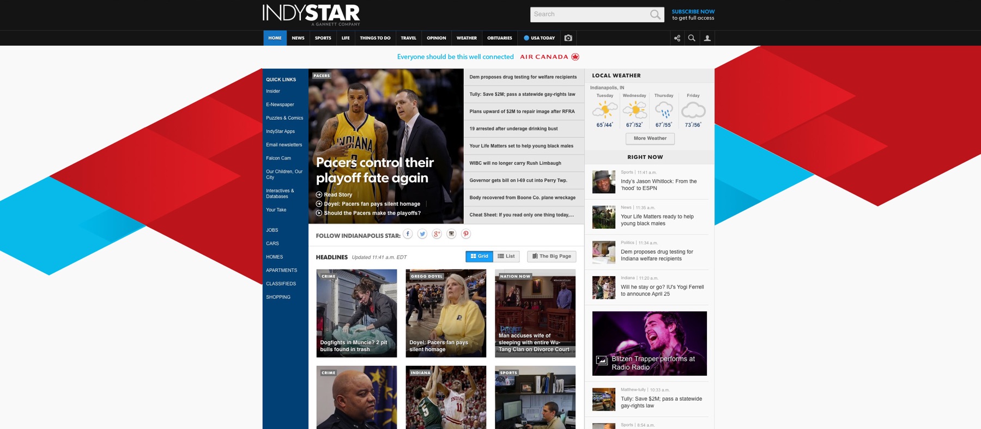Open Gregg Doyel Pacers fan card
981x429 pixels.
(x=446, y=313)
